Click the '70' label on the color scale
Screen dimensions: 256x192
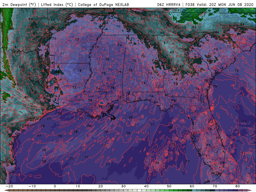coord(215,186)
